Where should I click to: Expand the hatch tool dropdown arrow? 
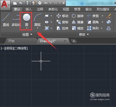coord(51,28)
